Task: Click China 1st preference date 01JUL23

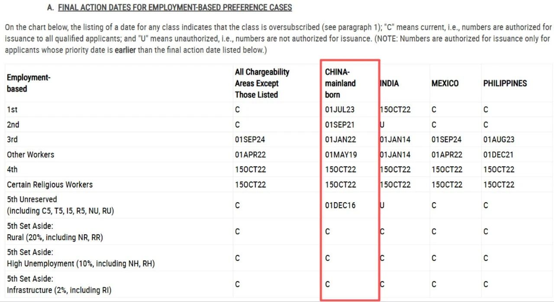Action: click(x=340, y=110)
